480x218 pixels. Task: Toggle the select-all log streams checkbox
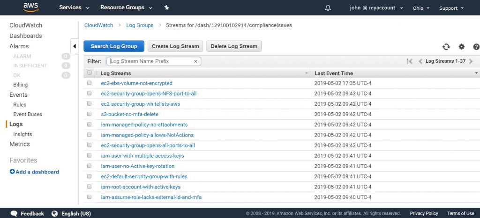[90, 73]
